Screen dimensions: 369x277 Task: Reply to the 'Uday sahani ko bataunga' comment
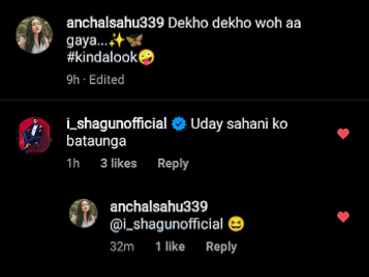pyautogui.click(x=173, y=164)
